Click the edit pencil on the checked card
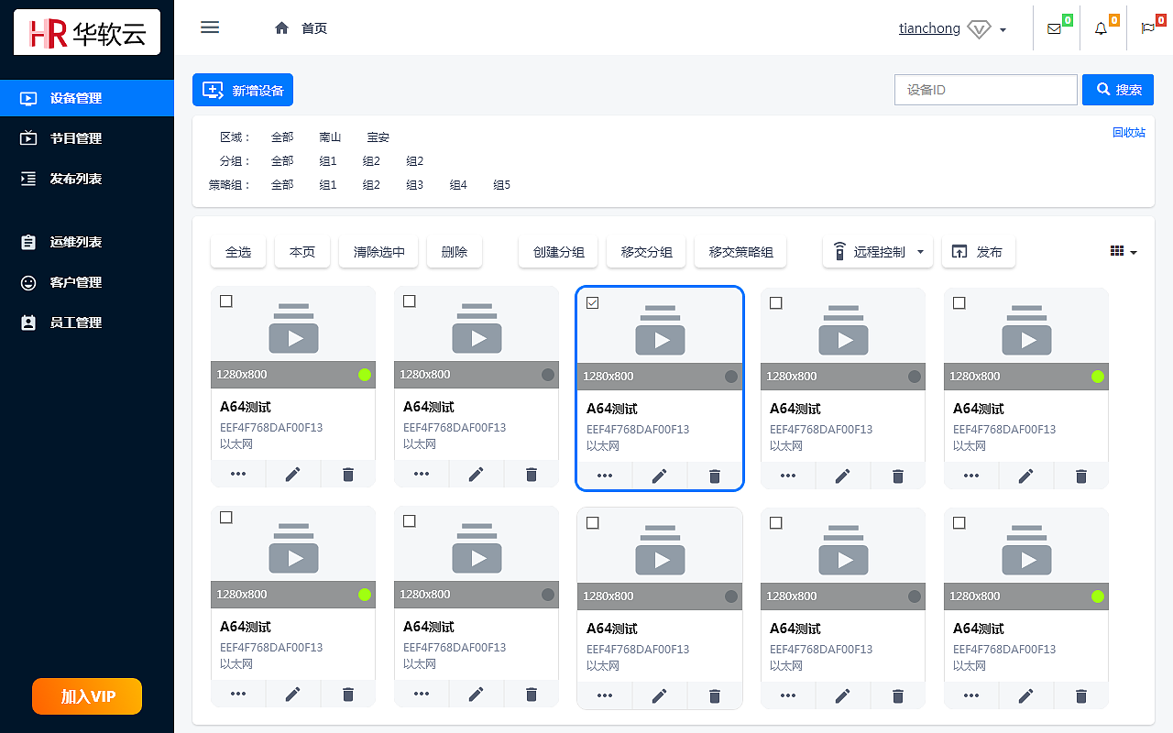 [x=660, y=476]
